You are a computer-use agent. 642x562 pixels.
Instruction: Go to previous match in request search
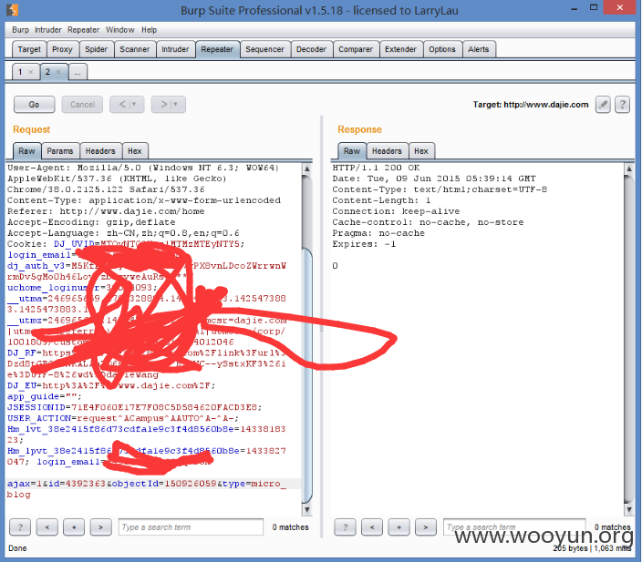pos(47,527)
